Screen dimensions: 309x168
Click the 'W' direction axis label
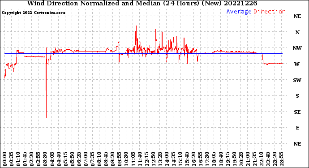click(297, 64)
